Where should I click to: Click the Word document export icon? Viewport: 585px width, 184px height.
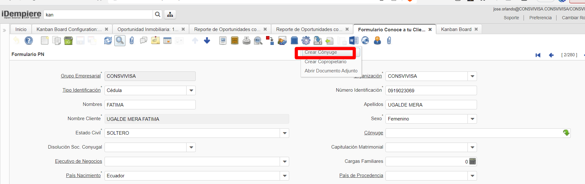pos(353,40)
